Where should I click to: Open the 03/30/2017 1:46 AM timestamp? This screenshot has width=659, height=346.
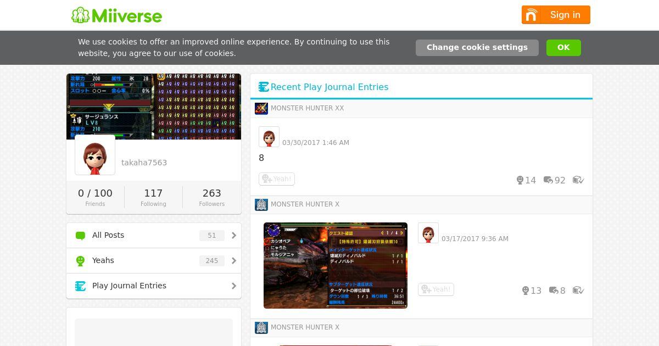point(316,143)
